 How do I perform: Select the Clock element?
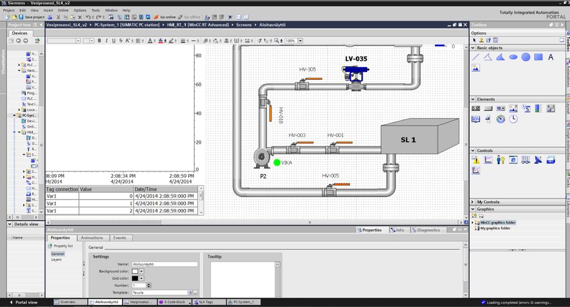513,119
